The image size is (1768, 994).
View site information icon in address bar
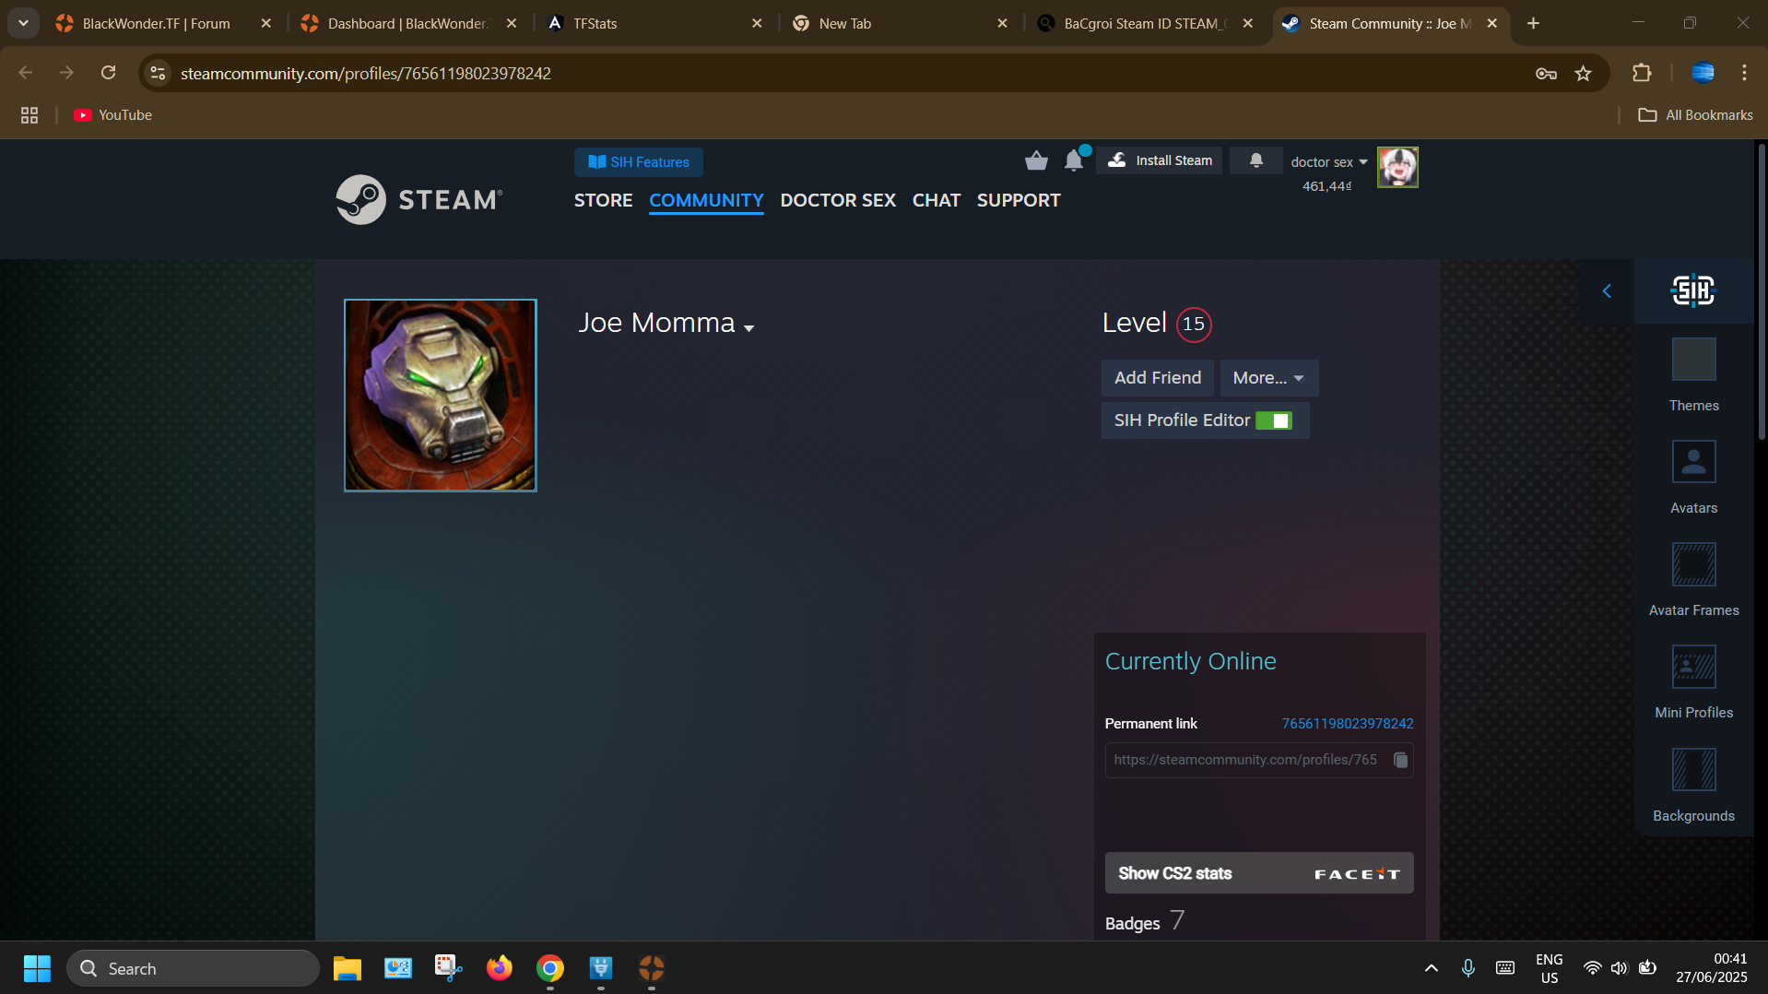158,73
